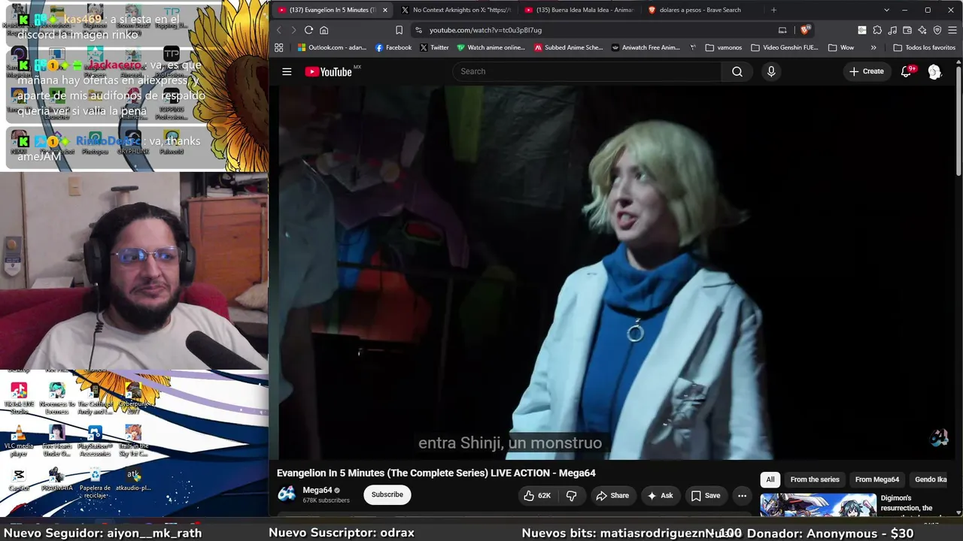
Task: Go back in browser history
Action: click(x=278, y=30)
